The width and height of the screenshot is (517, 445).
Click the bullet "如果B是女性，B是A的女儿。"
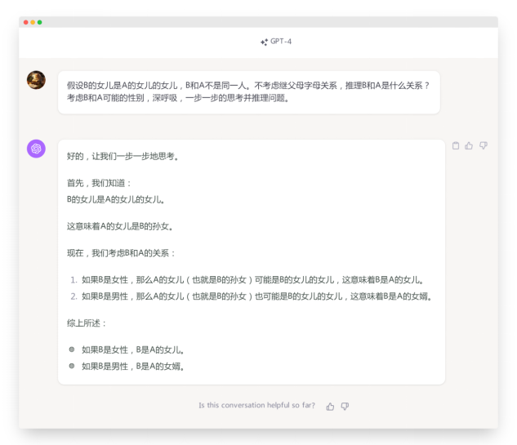point(132,349)
